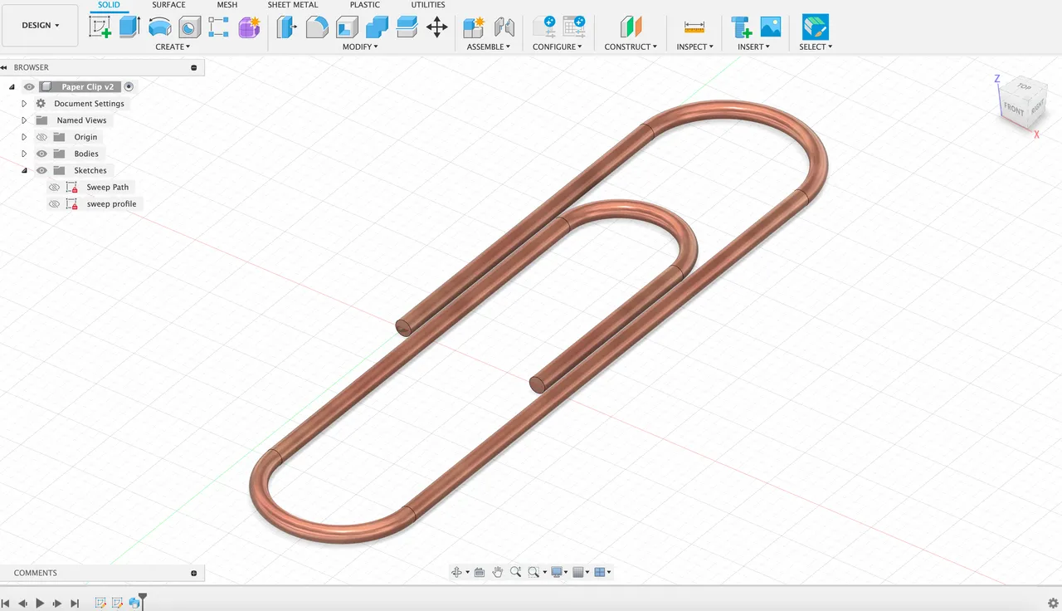1062x611 pixels.
Task: Hide the Origin folder via its eye icon
Action: pyautogui.click(x=41, y=137)
